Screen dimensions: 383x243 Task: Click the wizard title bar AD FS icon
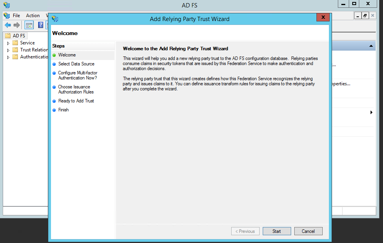tap(54, 19)
